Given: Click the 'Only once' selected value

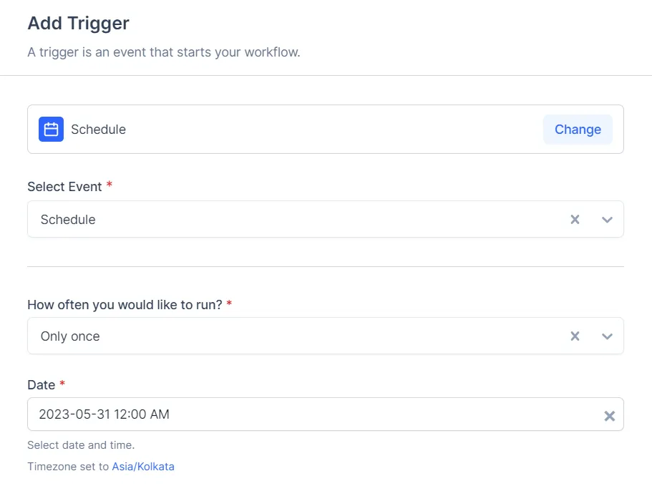Looking at the screenshot, I should (x=70, y=336).
